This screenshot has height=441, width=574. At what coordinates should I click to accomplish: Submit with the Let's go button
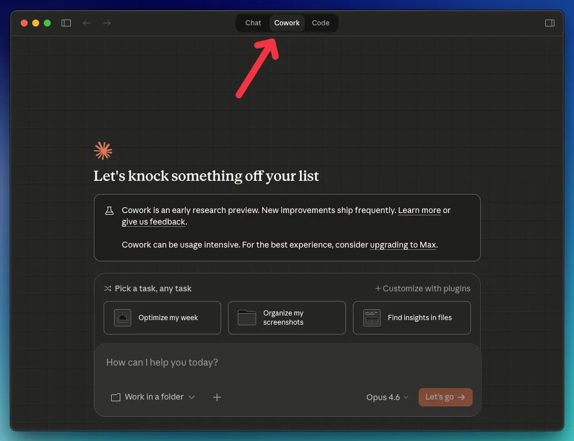point(445,397)
